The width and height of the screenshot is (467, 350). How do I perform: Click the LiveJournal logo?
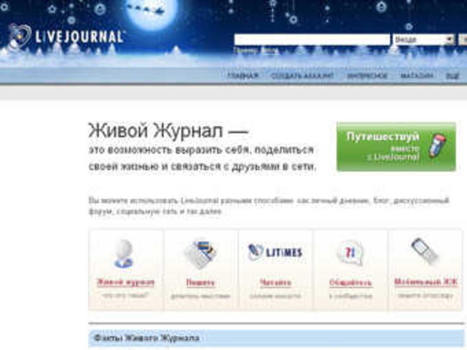coord(66,37)
